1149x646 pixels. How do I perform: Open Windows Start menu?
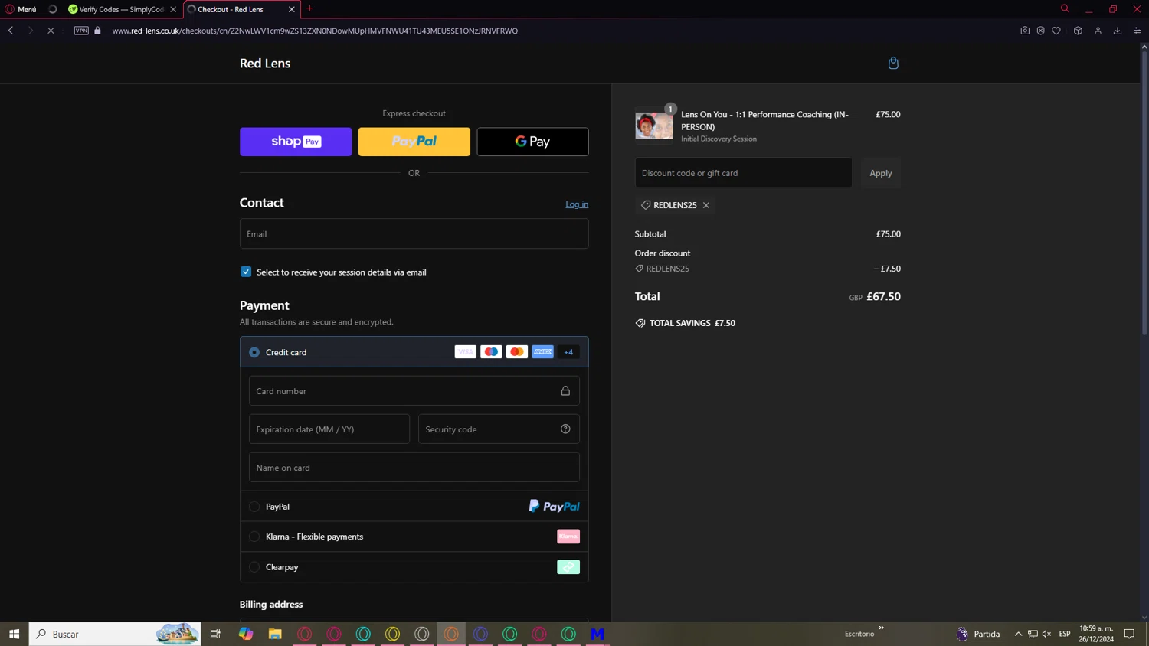[14, 634]
